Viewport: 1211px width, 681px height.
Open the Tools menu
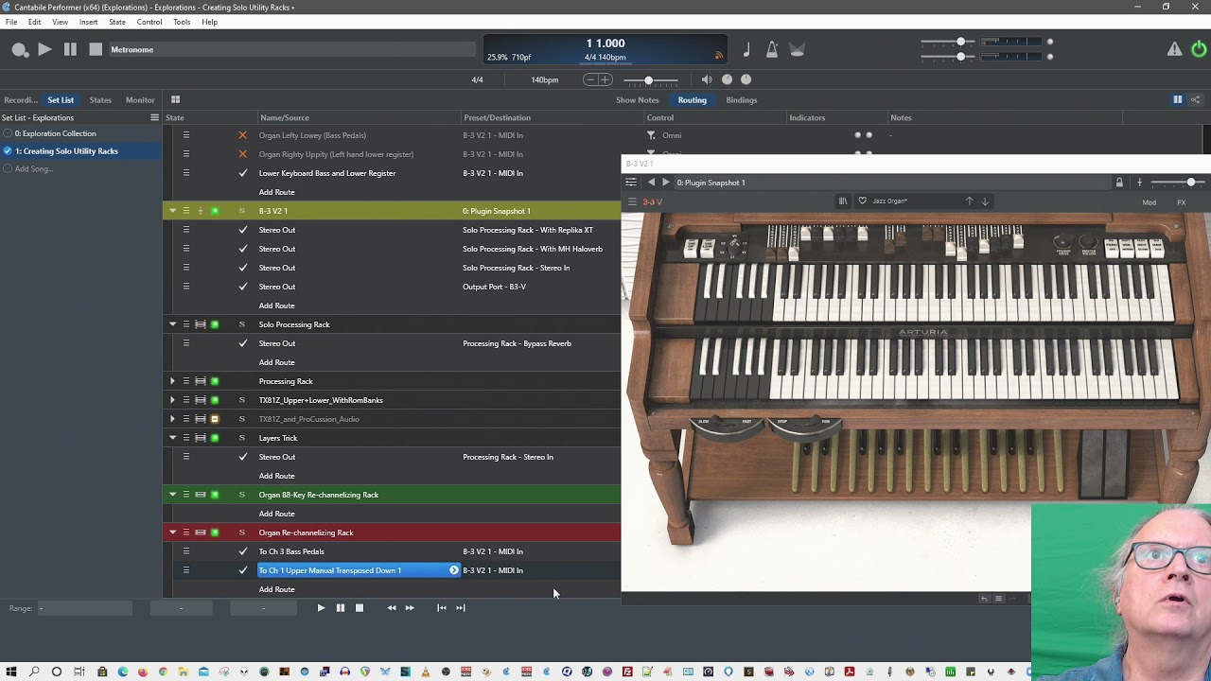coord(182,22)
